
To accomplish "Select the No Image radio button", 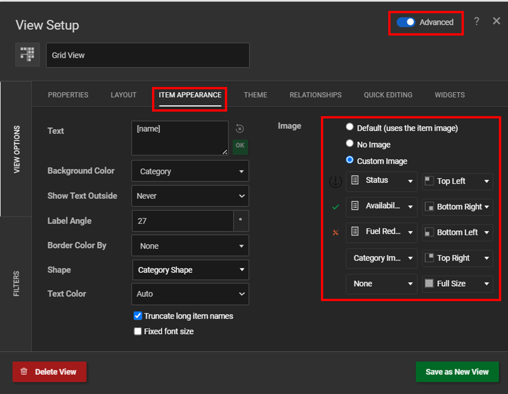I will (350, 143).
